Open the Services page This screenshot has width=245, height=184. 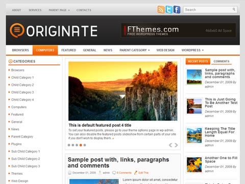coord(35,10)
